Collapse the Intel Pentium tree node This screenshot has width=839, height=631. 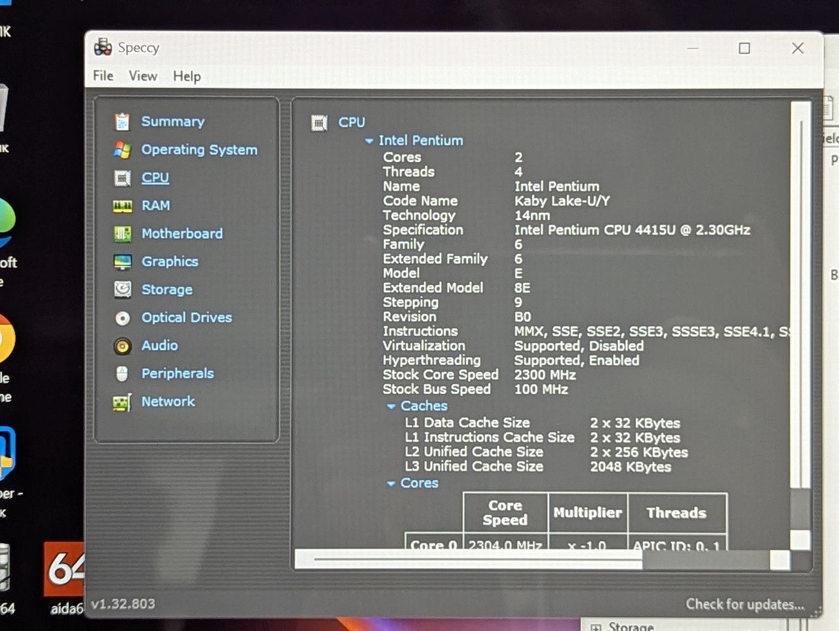pyautogui.click(x=369, y=141)
